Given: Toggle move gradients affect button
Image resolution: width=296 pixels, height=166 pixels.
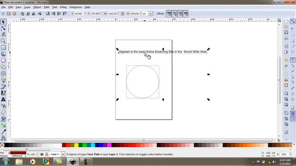Looking at the screenshot, I should (x=180, y=13).
